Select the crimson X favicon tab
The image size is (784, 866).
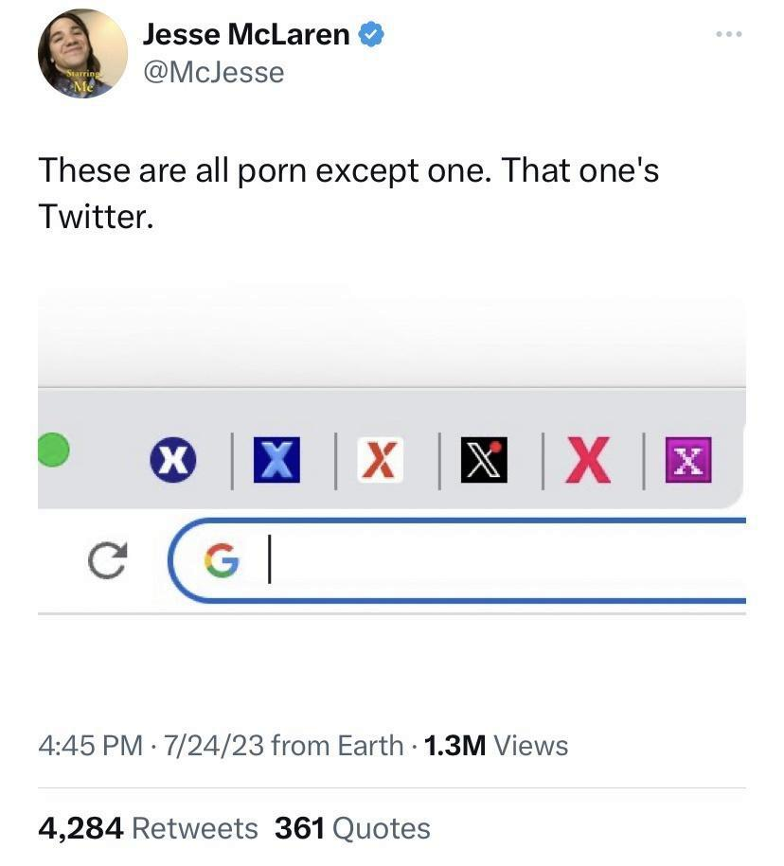click(588, 460)
